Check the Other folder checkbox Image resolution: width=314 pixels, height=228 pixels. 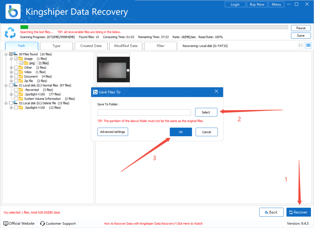16,68
